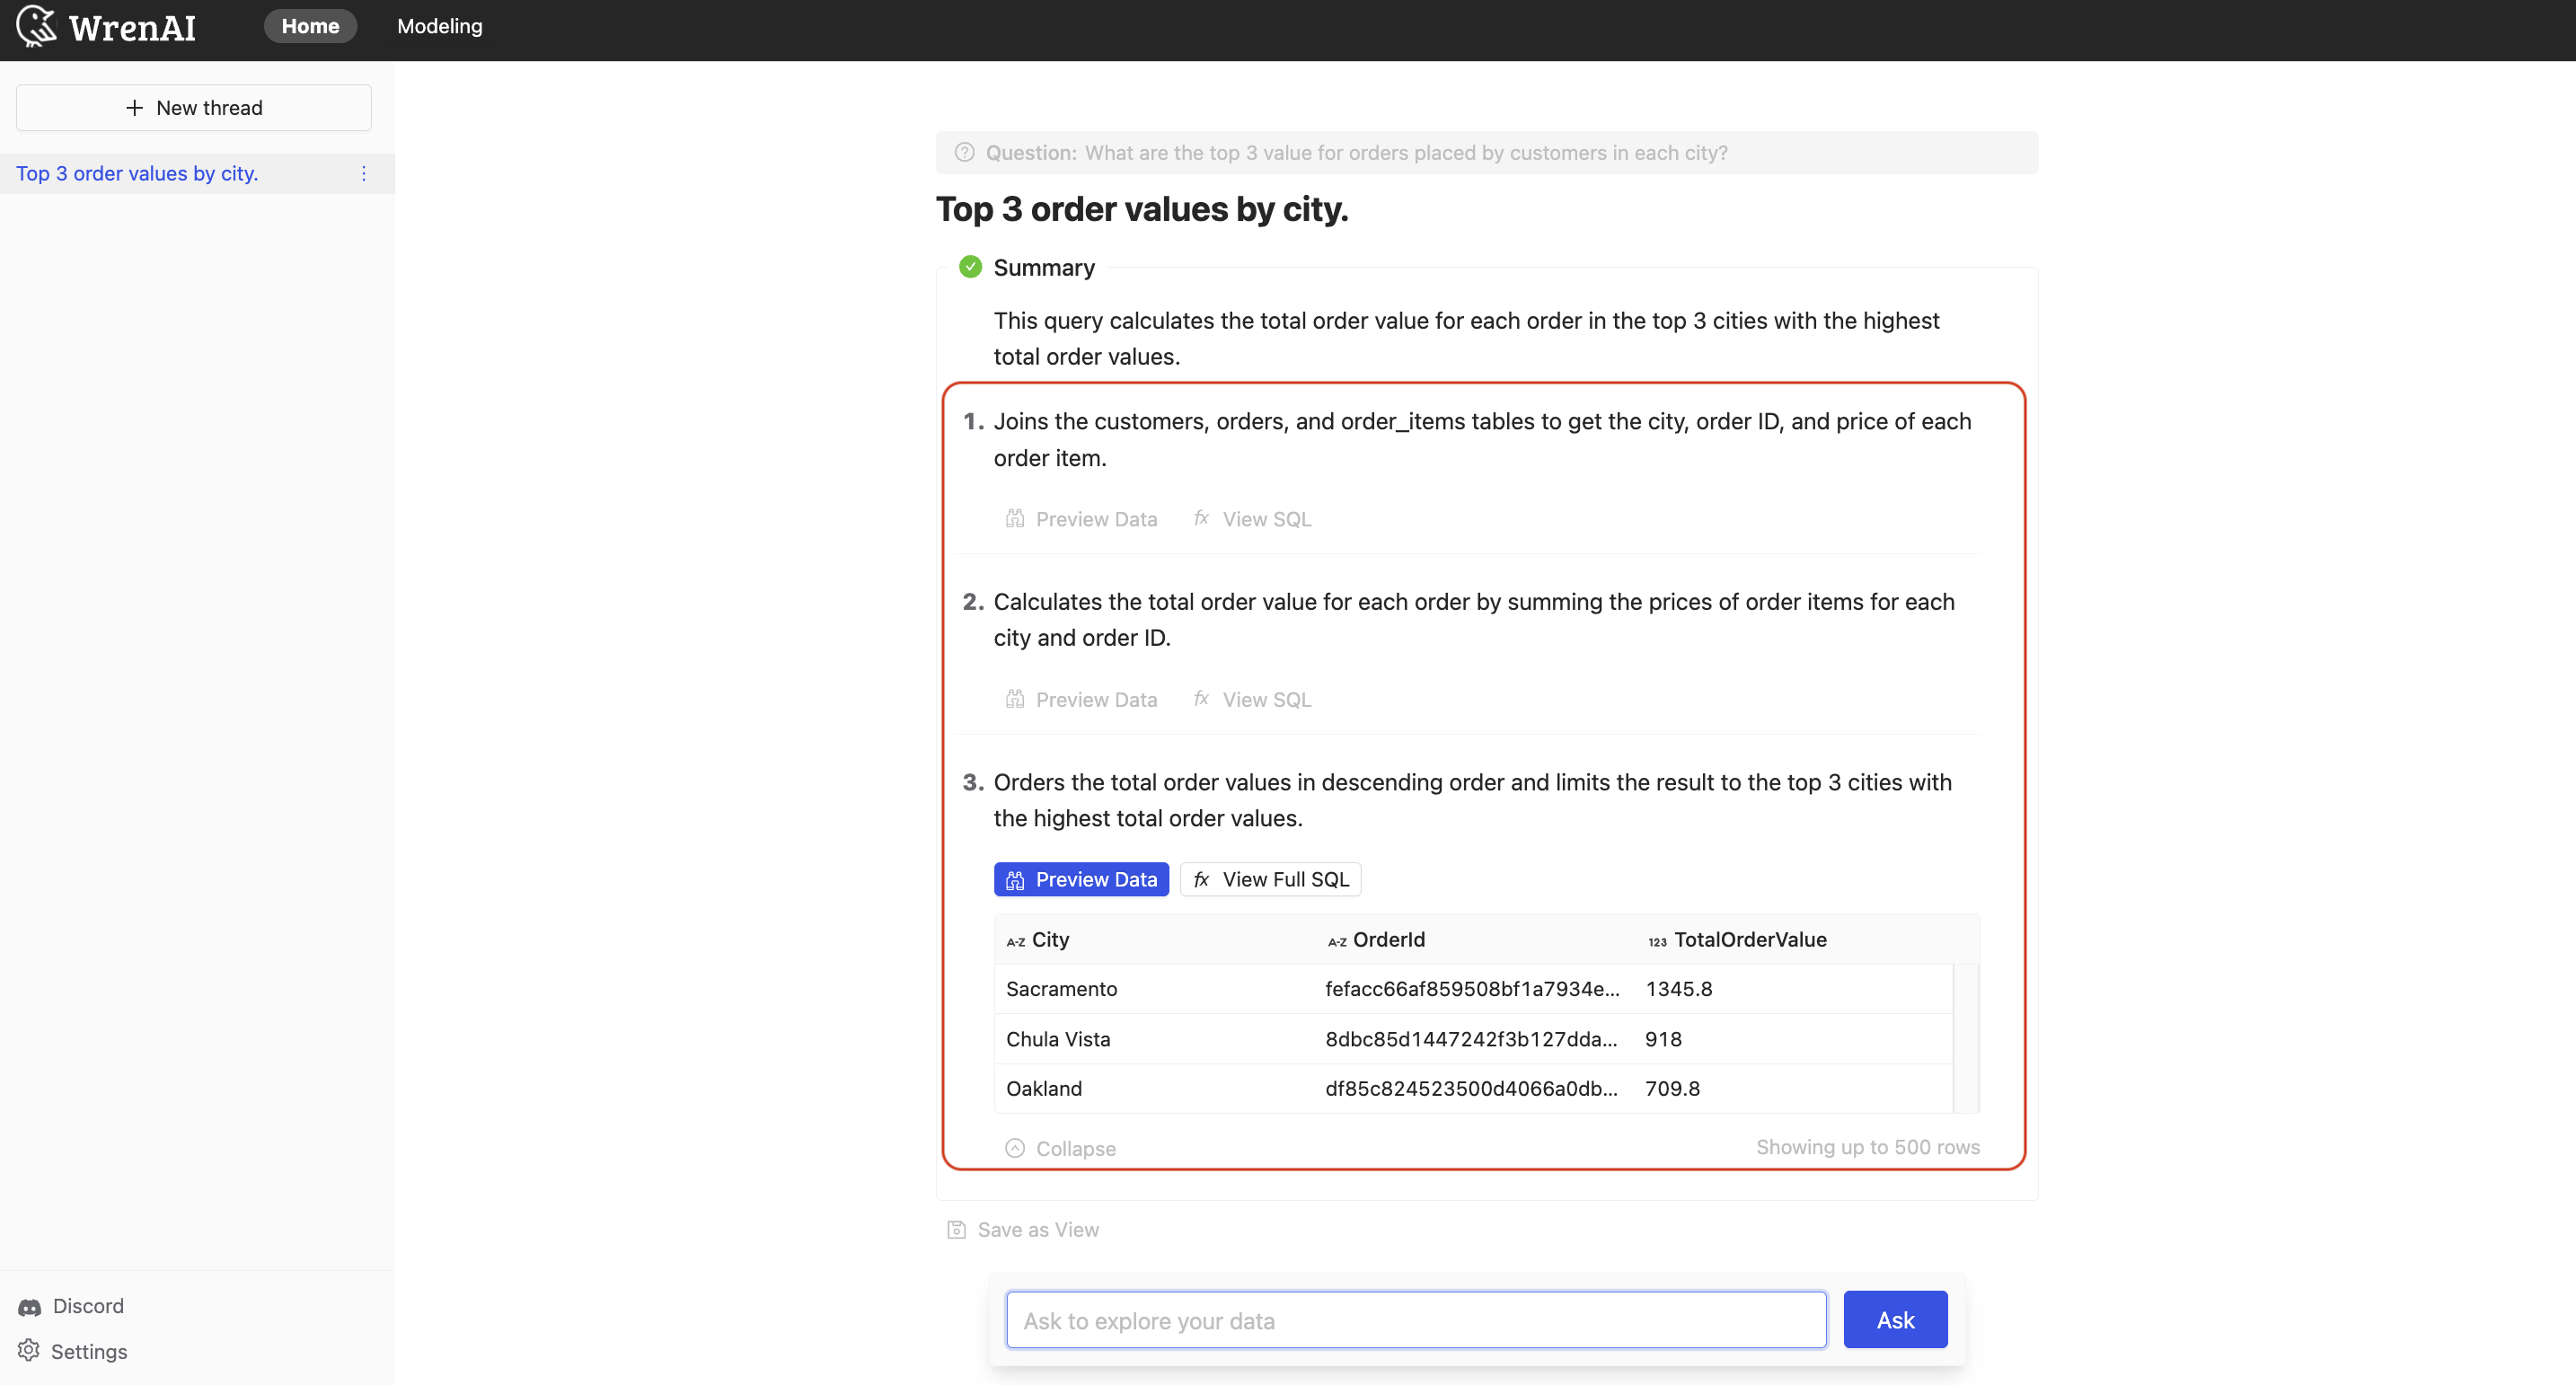Viewport: 2576px width, 1385px height.
Task: Switch to the Modeling tab
Action: click(439, 26)
